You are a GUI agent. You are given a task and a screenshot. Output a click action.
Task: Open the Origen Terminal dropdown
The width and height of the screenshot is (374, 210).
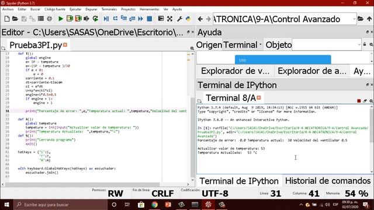pyautogui.click(x=243, y=45)
